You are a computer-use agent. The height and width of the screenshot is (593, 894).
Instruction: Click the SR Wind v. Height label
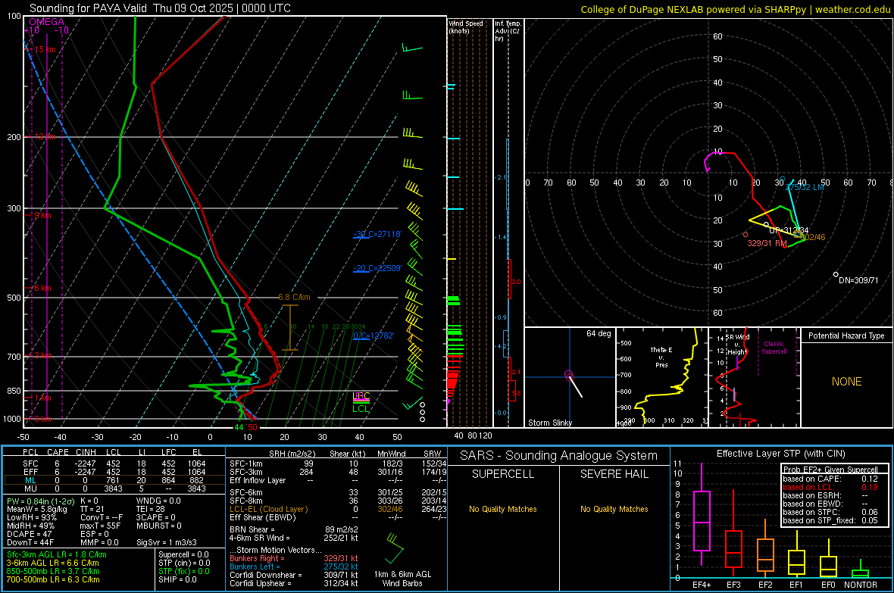(x=737, y=345)
